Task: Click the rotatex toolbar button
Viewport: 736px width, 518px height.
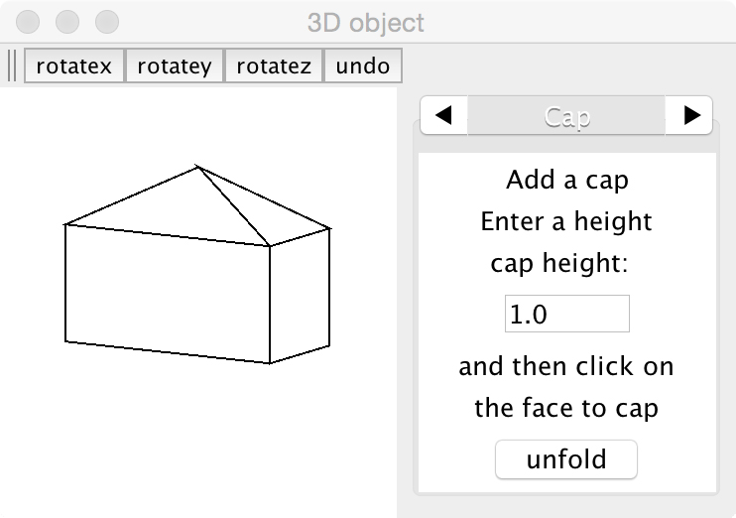Action: coord(74,66)
